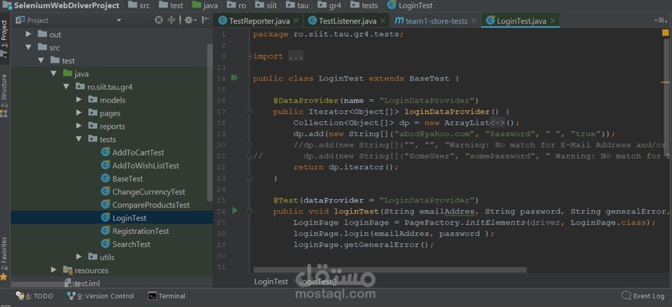Close the team1-store-tests tab
This screenshot has height=307, width=672.
pyautogui.click(x=474, y=21)
